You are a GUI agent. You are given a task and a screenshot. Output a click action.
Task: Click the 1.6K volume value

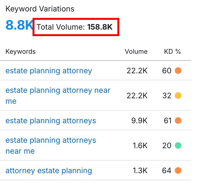(140, 146)
